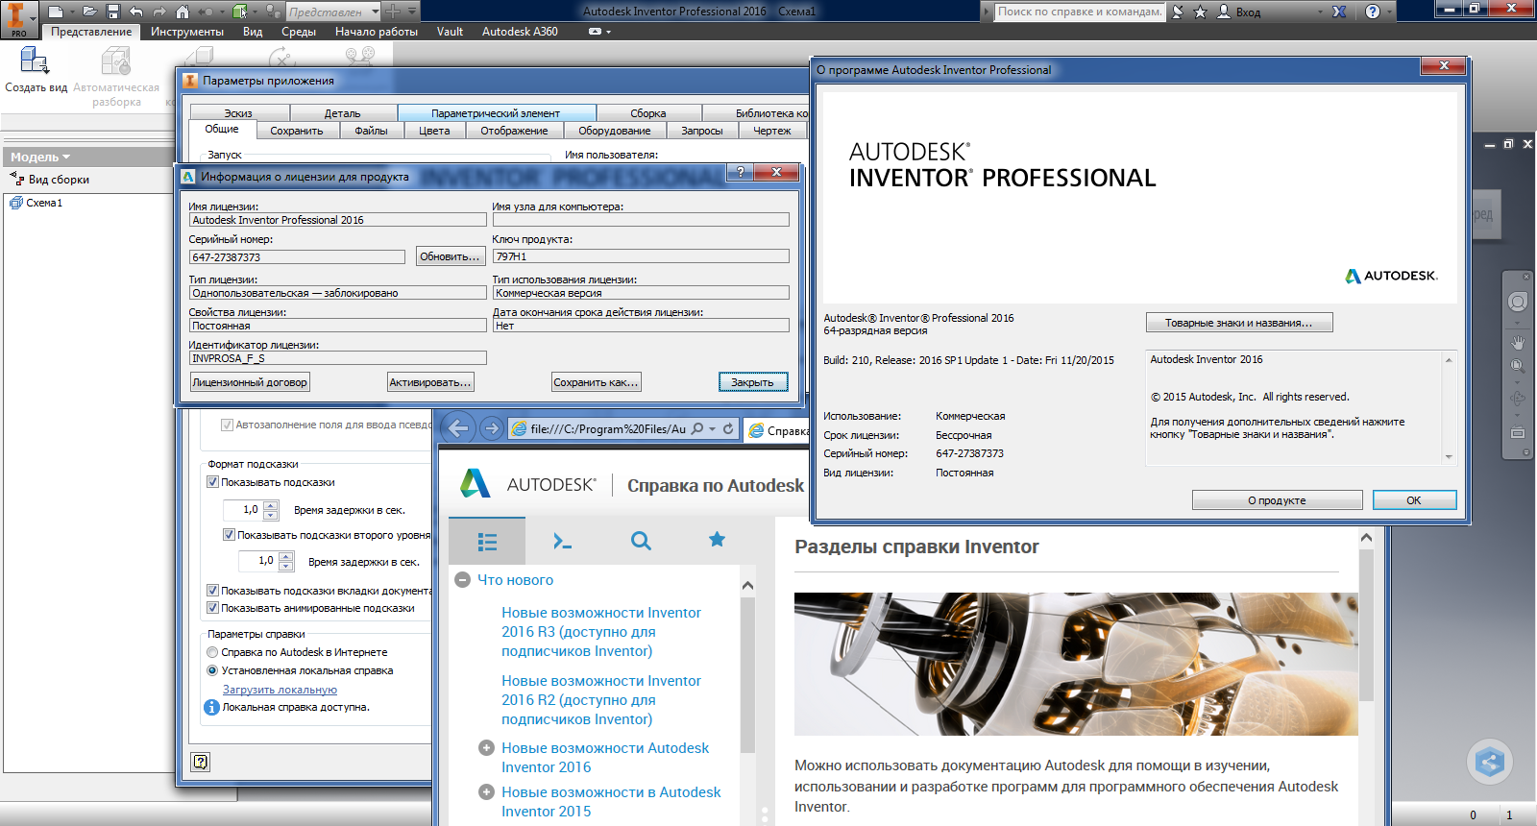Click the Загрузить локальную link
The width and height of the screenshot is (1537, 826).
tap(280, 690)
